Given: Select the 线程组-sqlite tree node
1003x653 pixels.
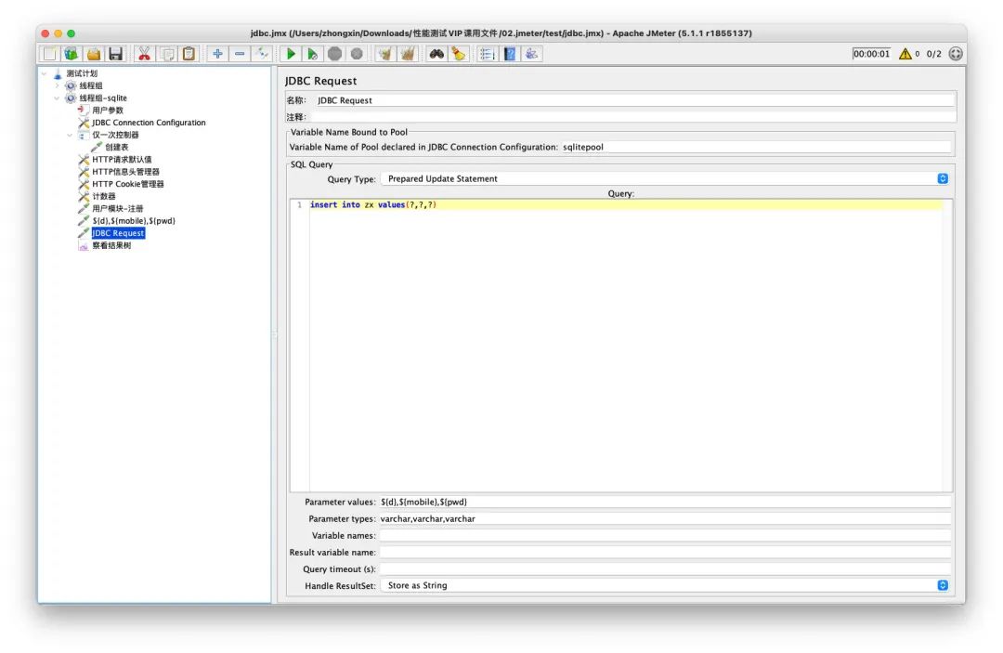Looking at the screenshot, I should click(x=103, y=98).
